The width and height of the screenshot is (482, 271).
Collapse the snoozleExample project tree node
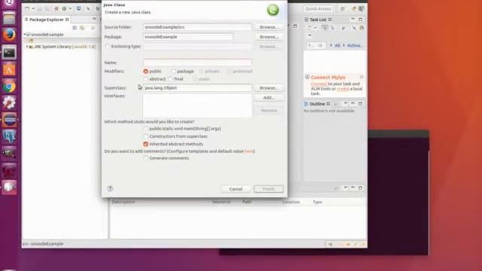(x=25, y=35)
